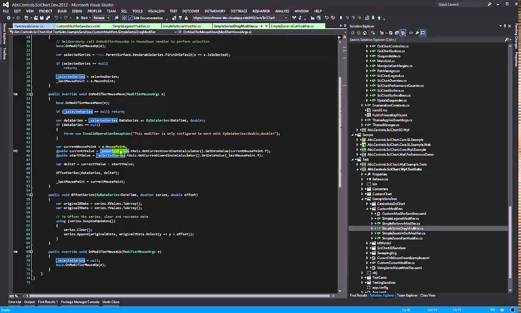The height and width of the screenshot is (313, 521).
Task: Collapse the OffsetSeries method outline
Action: click(x=31, y=195)
